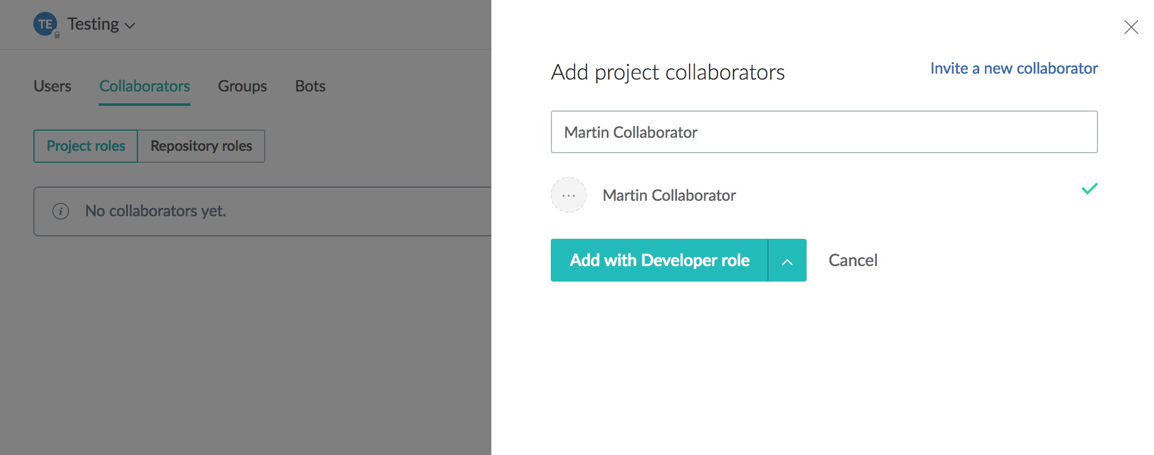Viewport: 1154px width, 455px height.
Task: Click the Martin Collaborator avatar placeholder icon
Action: [x=569, y=195]
